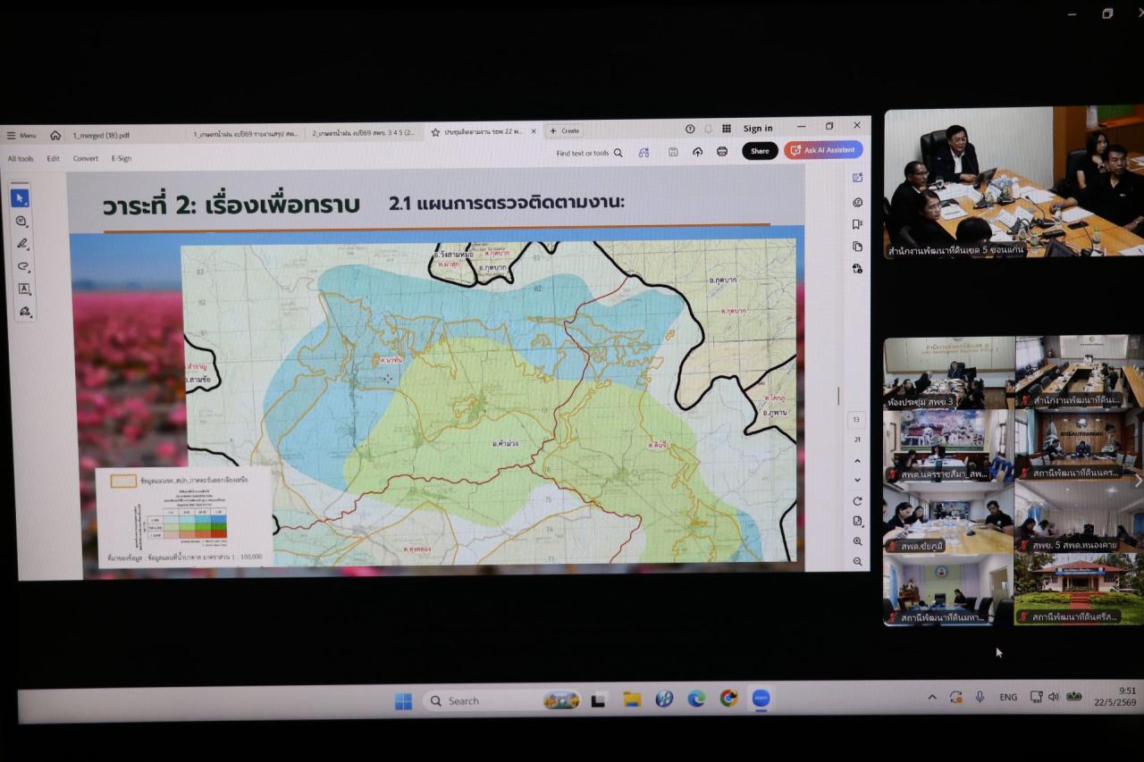Viewport: 1144px width, 762px height.
Task: Select the Add comment tool
Action: [21, 222]
